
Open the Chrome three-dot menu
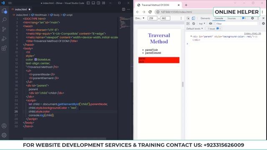point(262,12)
